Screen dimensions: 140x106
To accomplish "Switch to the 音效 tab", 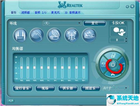I will 14,13.
